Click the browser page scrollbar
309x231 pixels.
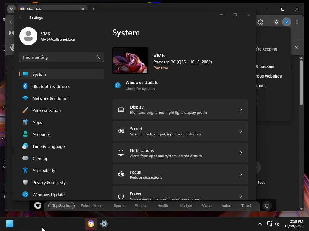coord(301,83)
